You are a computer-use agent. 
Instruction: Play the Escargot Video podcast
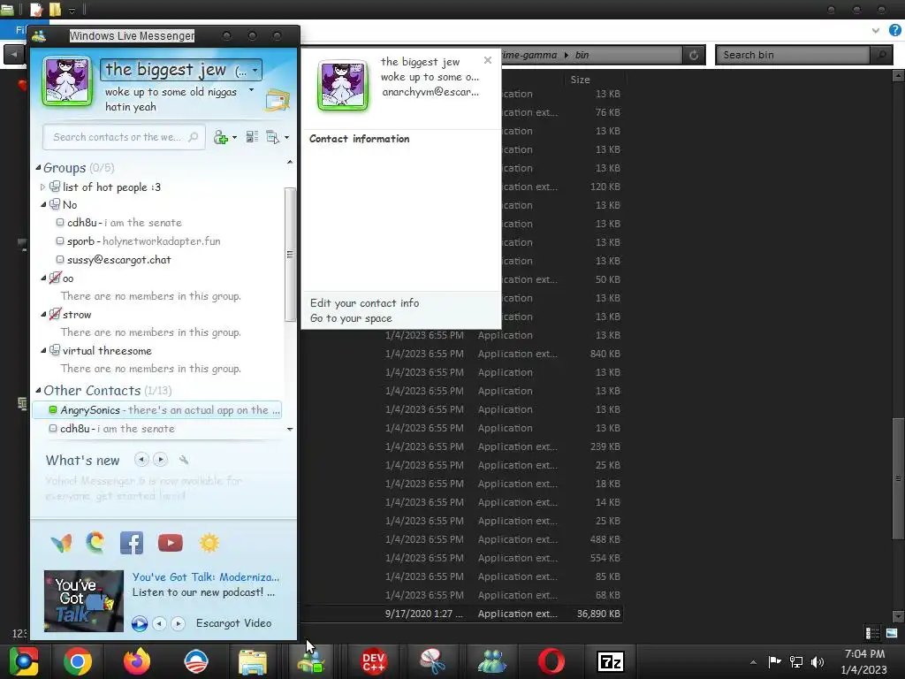pos(139,623)
